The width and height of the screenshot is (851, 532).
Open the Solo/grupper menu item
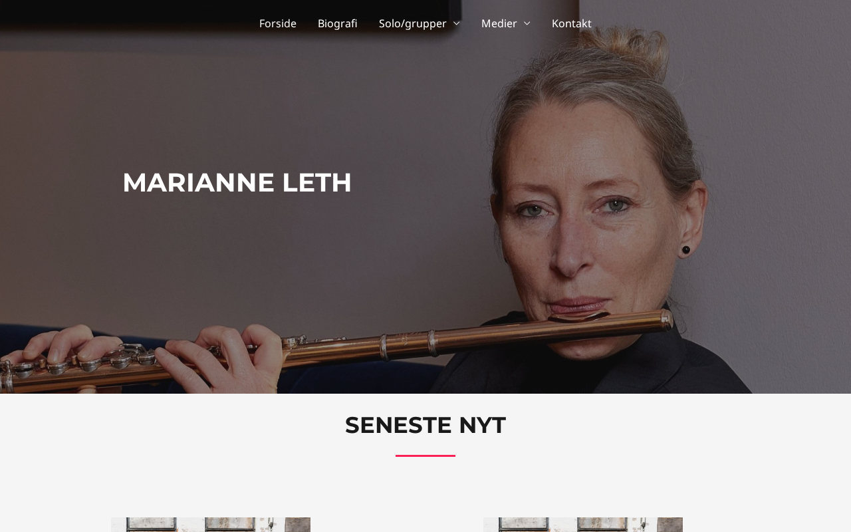point(412,23)
